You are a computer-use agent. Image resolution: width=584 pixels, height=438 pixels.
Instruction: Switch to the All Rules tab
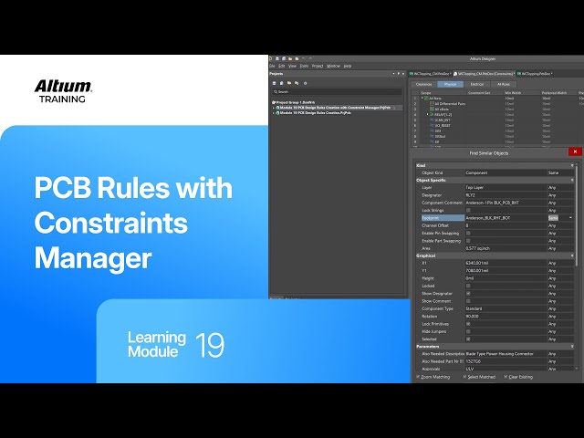(x=504, y=85)
